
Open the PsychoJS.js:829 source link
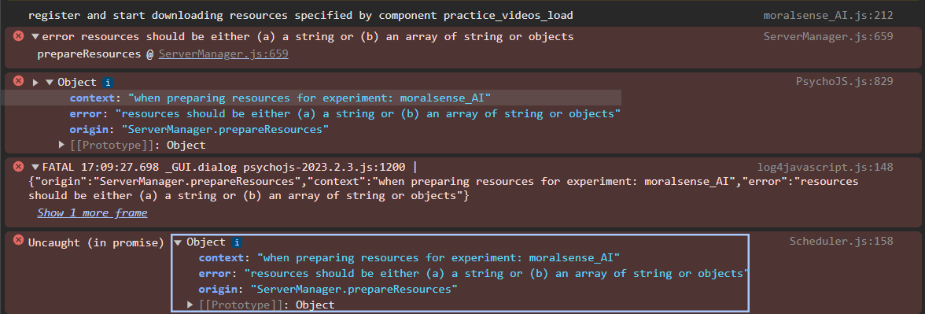click(844, 82)
